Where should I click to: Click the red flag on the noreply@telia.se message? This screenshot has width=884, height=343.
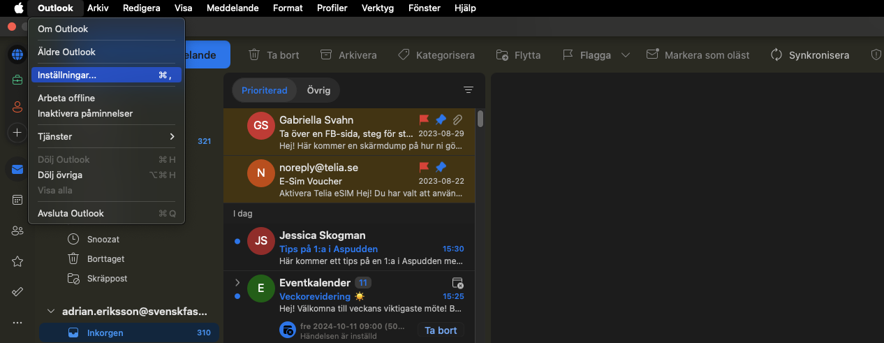(424, 167)
